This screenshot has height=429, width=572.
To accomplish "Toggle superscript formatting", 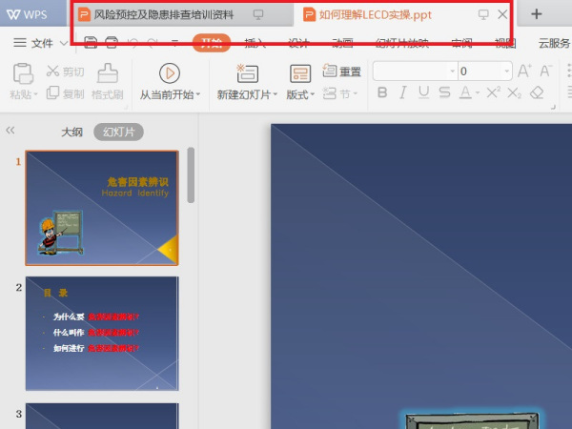I will coord(493,92).
